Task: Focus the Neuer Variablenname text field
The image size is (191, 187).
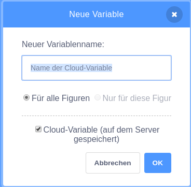Action: point(97,68)
